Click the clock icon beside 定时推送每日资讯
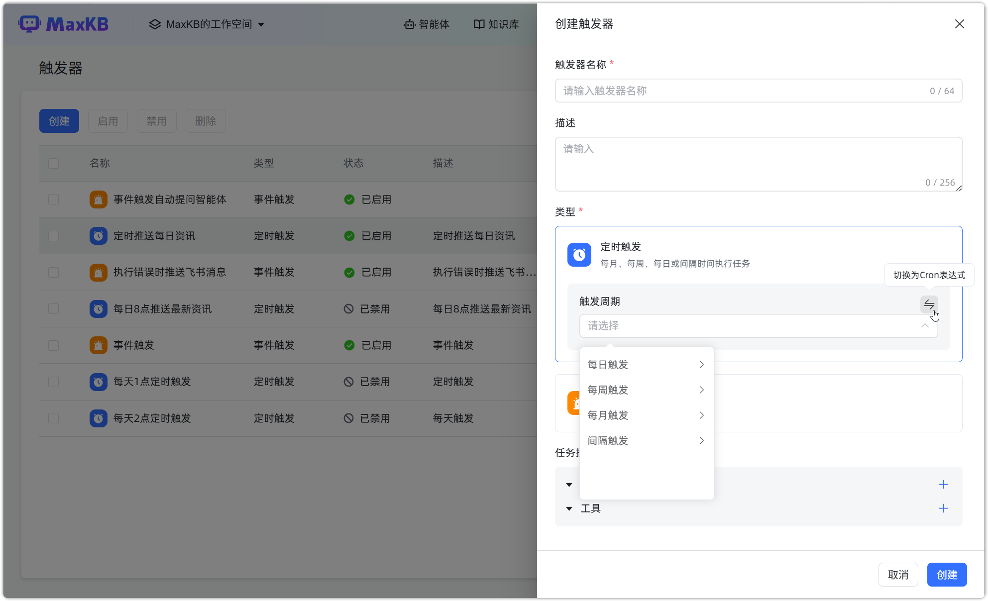Screen dimensions: 988x601 pos(98,236)
